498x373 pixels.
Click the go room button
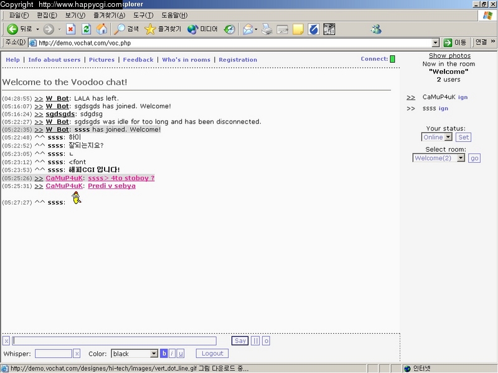coord(474,158)
